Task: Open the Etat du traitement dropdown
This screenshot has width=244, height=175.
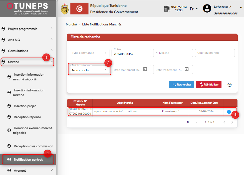Action: 89,70
